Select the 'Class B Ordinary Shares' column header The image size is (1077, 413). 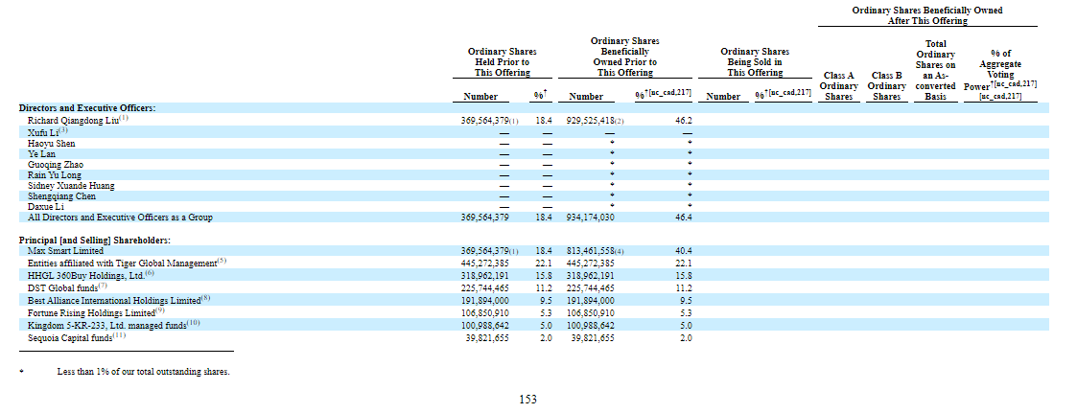click(887, 85)
